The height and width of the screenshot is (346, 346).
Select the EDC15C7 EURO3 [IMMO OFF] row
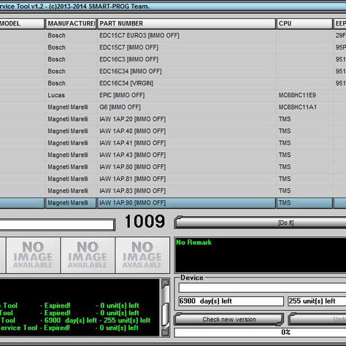tap(173, 36)
